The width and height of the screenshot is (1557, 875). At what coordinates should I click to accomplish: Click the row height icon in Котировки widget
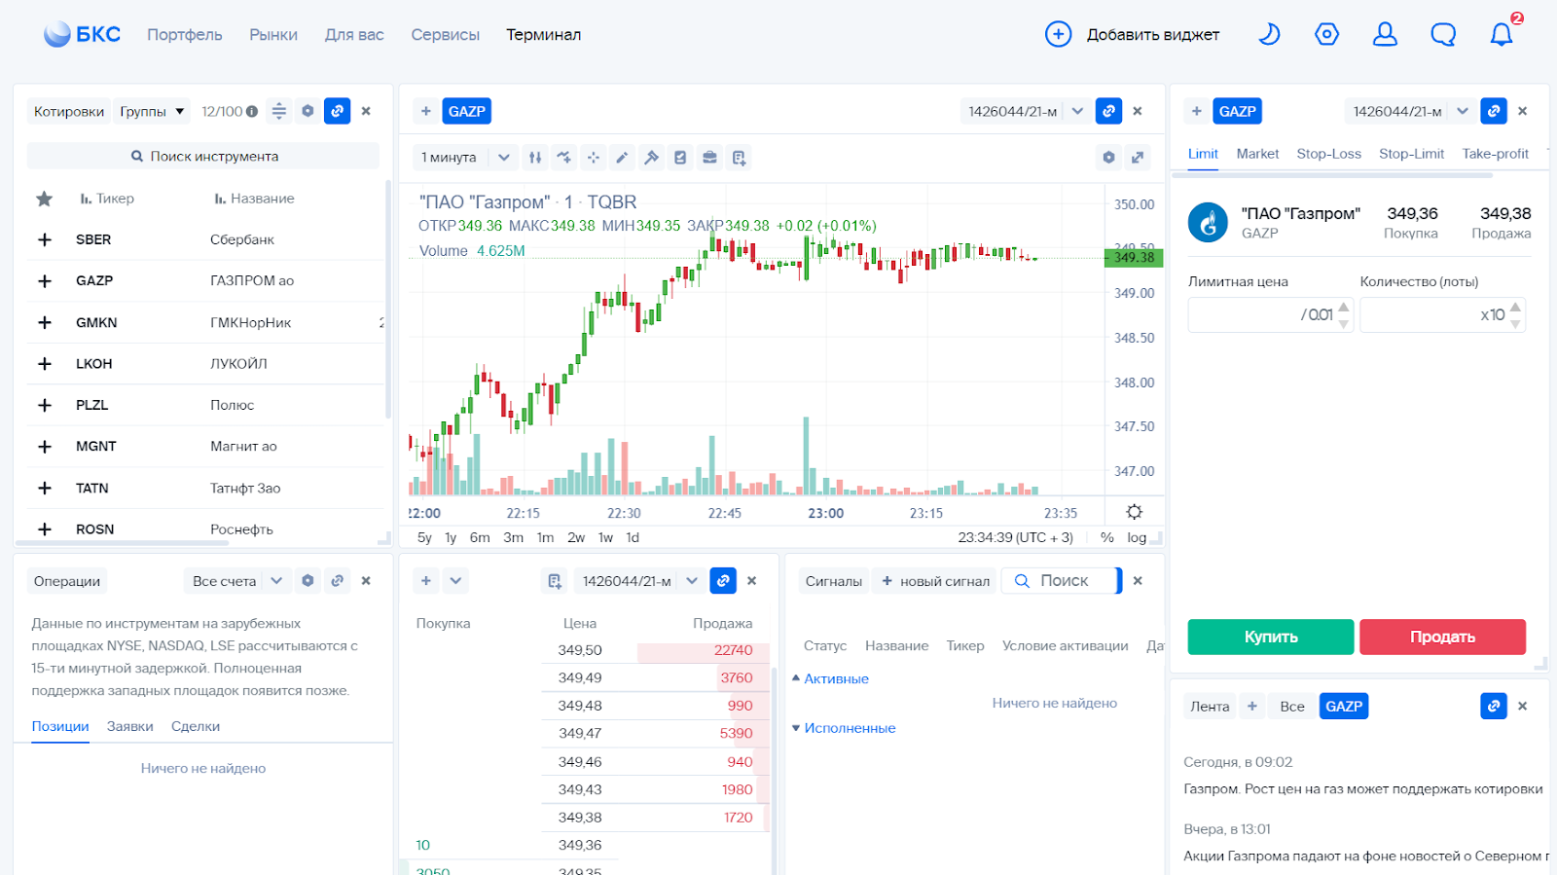(279, 111)
